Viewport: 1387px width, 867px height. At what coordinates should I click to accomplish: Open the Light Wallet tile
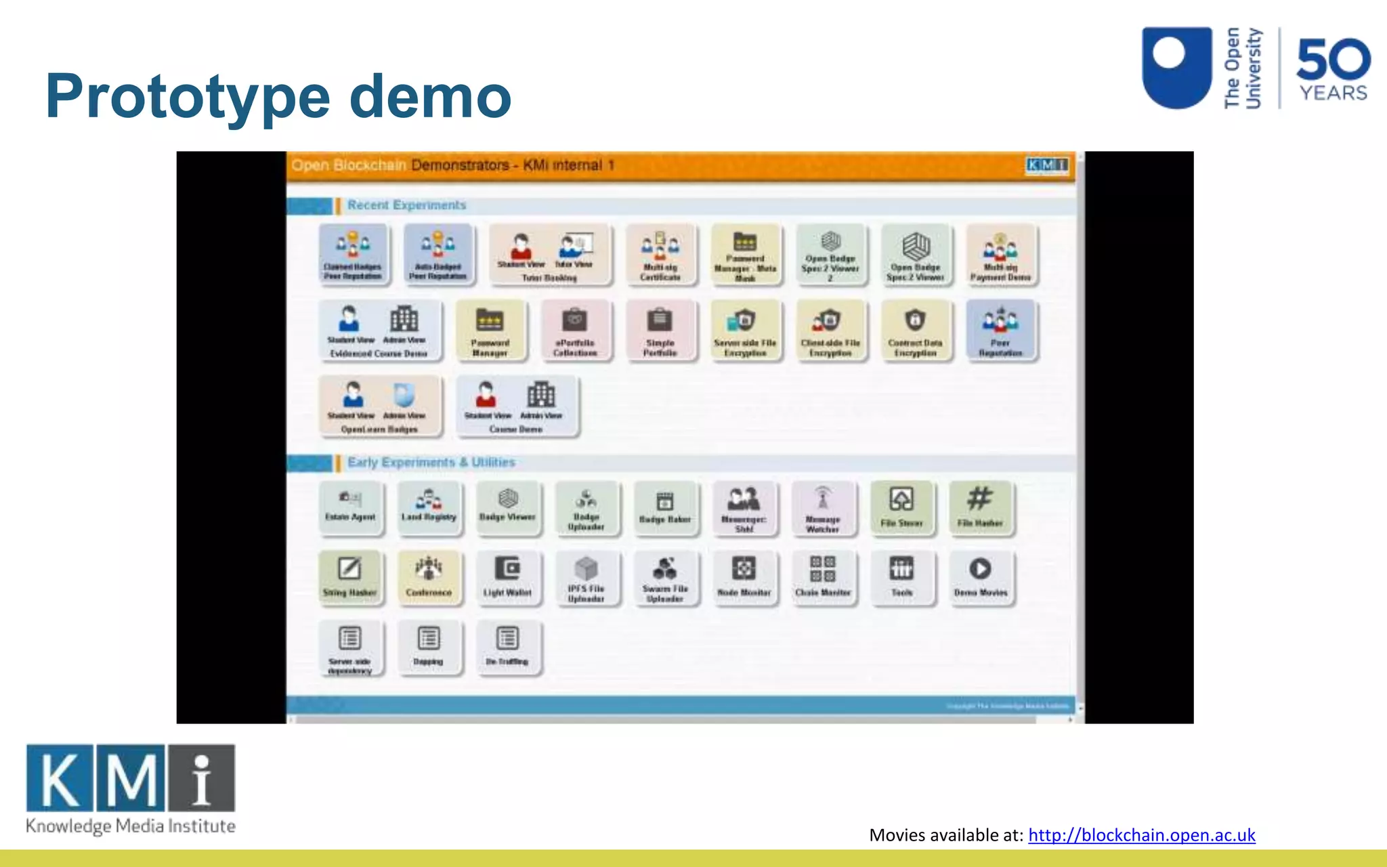pyautogui.click(x=507, y=577)
